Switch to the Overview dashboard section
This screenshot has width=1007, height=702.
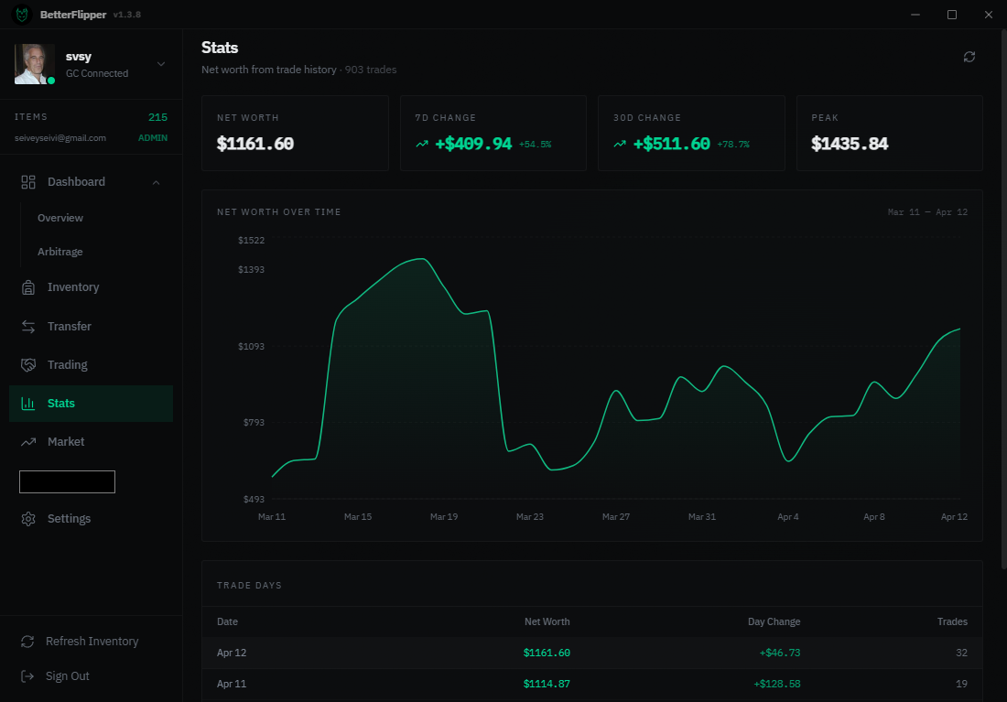(60, 217)
